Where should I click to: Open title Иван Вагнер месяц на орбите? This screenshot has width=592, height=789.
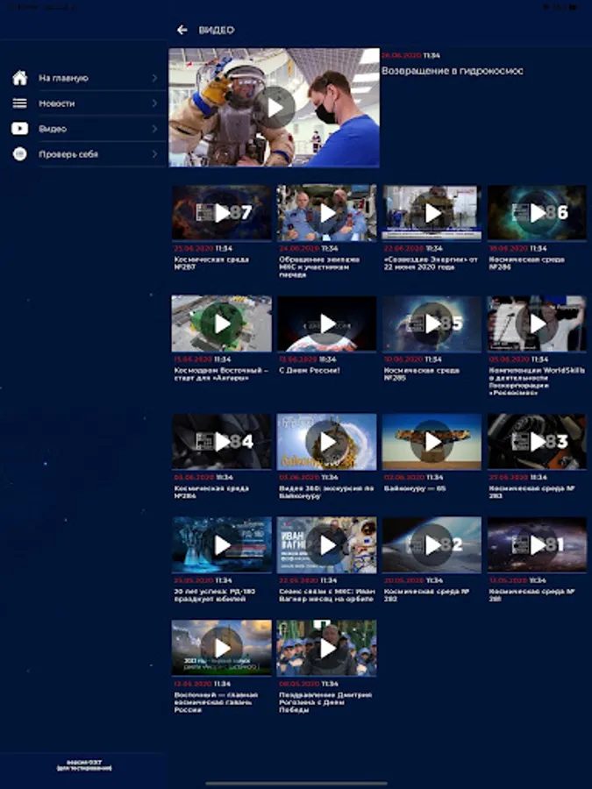(327, 595)
